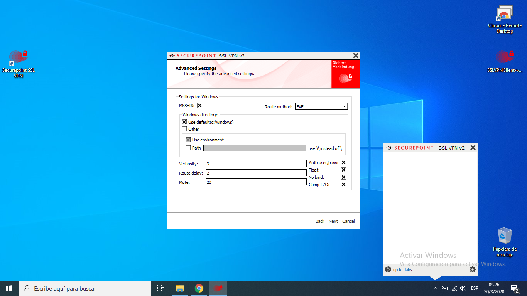
Task: Launch File Explorer from taskbar
Action: click(x=180, y=288)
